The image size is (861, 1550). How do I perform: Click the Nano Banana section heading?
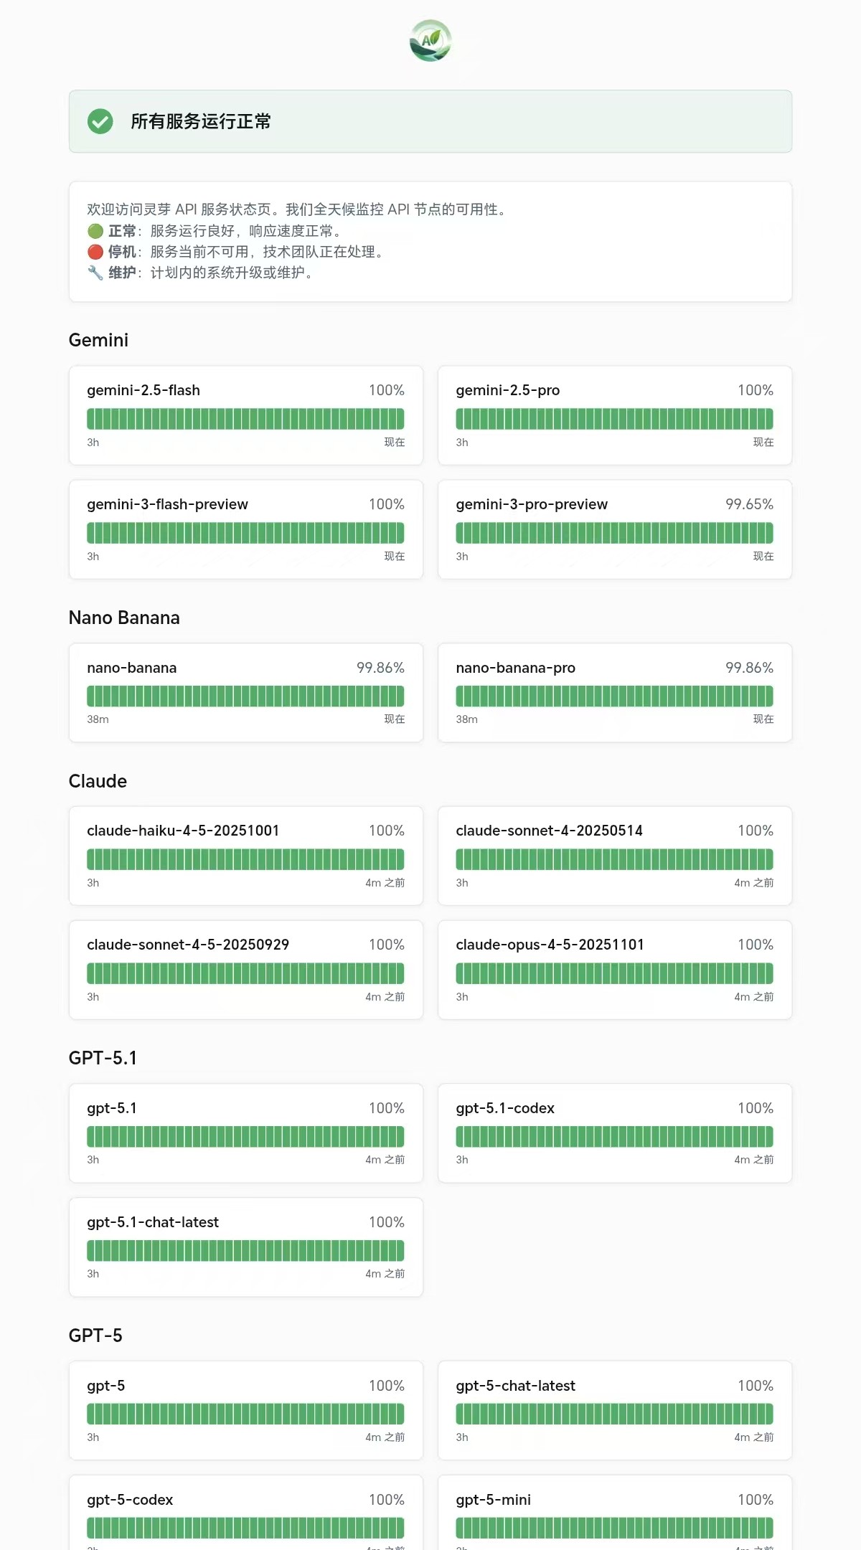pos(124,618)
